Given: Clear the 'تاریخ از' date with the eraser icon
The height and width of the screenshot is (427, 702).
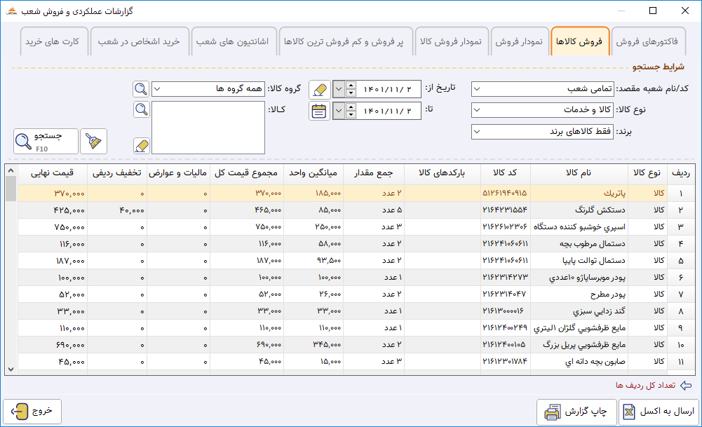Looking at the screenshot, I should click(320, 90).
